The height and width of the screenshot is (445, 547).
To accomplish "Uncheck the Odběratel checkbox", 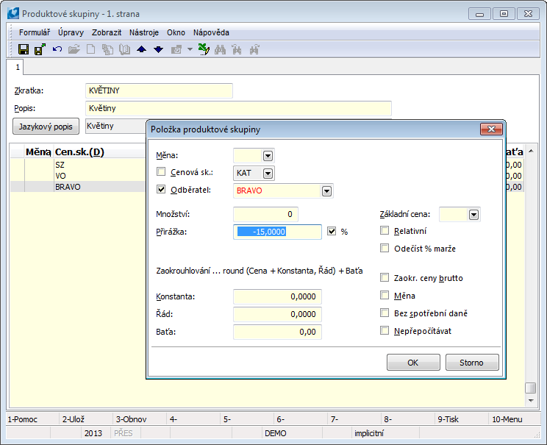I will [162, 191].
